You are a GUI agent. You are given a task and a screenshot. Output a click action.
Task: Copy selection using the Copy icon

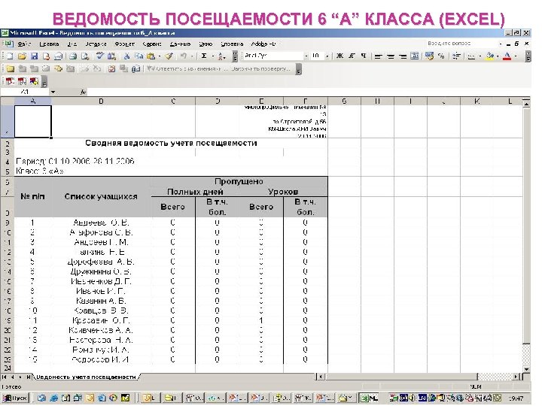click(139, 56)
